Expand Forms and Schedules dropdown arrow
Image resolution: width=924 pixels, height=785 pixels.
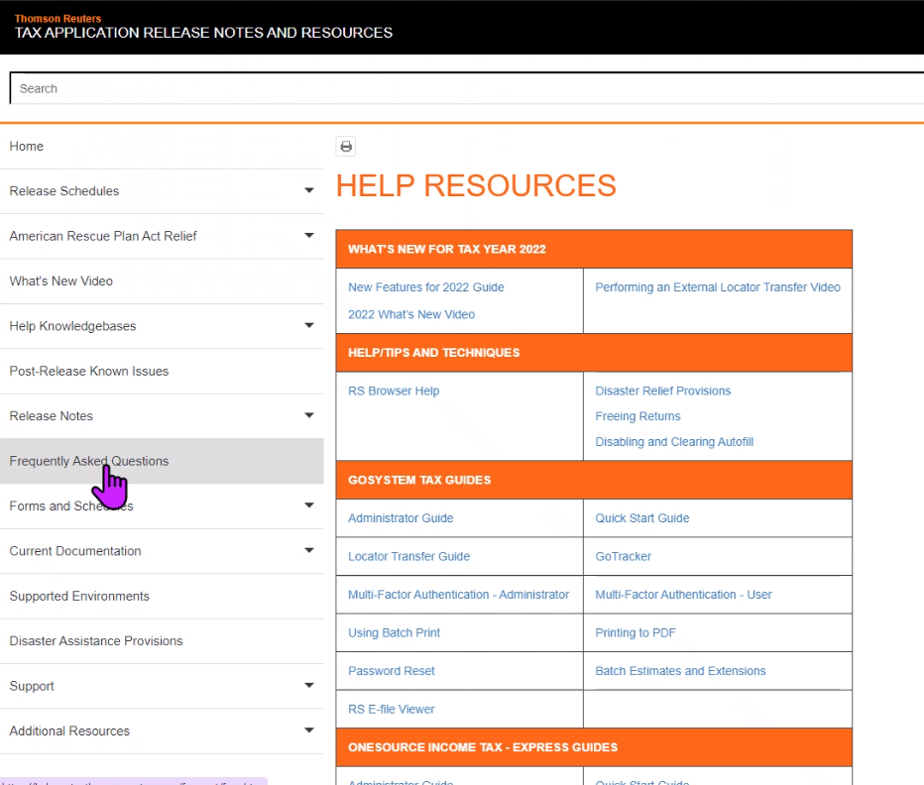point(308,505)
